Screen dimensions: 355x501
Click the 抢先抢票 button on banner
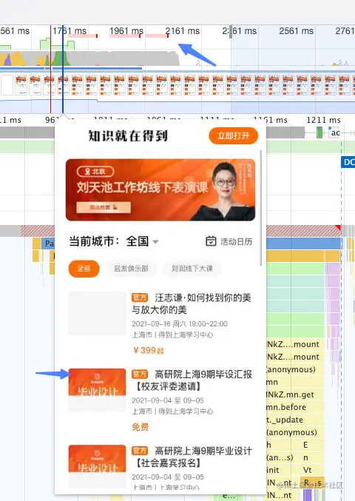104,207
